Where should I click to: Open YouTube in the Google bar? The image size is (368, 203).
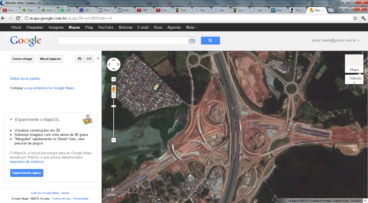[x=106, y=27]
